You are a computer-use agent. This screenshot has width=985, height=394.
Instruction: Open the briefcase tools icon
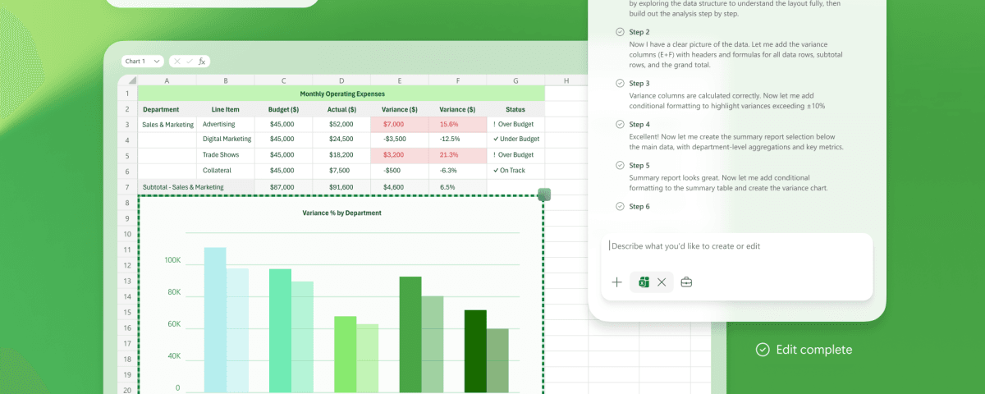687,282
